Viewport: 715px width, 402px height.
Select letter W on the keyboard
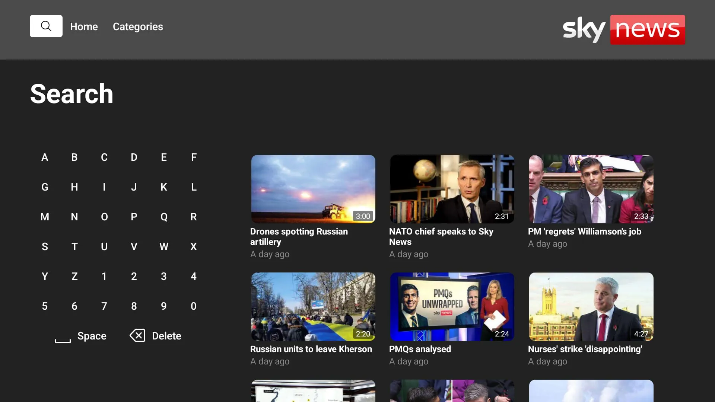tap(164, 246)
